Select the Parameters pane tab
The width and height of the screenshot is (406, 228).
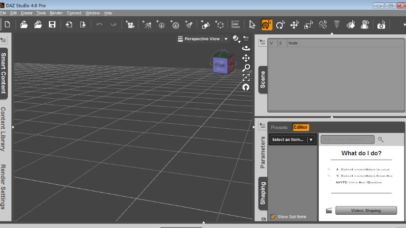tap(263, 152)
